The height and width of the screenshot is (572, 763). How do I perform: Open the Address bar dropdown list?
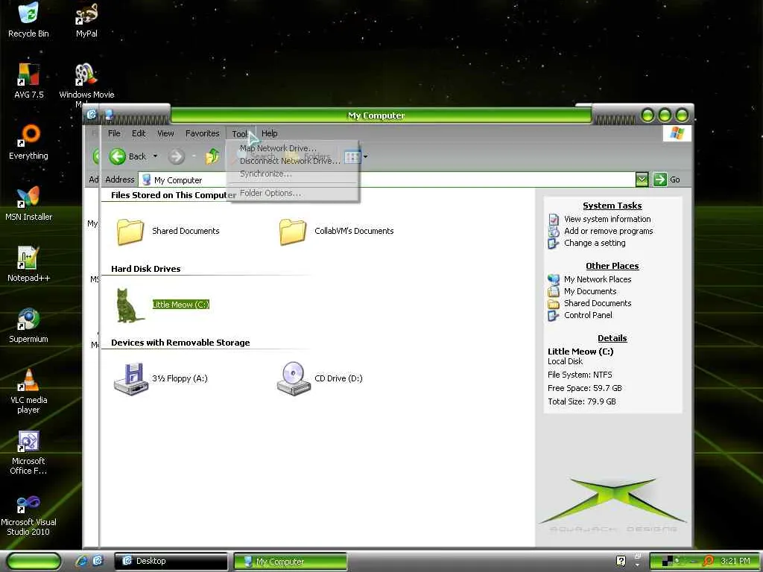point(642,179)
